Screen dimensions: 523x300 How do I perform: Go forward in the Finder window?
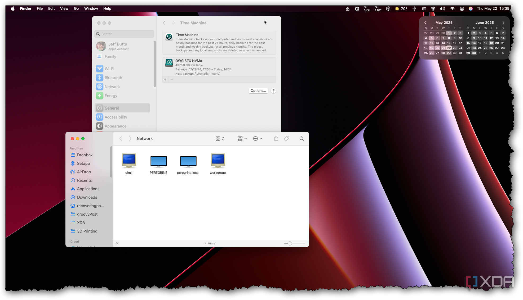(130, 139)
